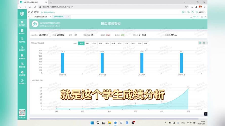The width and height of the screenshot is (225, 126).
Task: Select the 语文 subject tab
Action: (88, 43)
